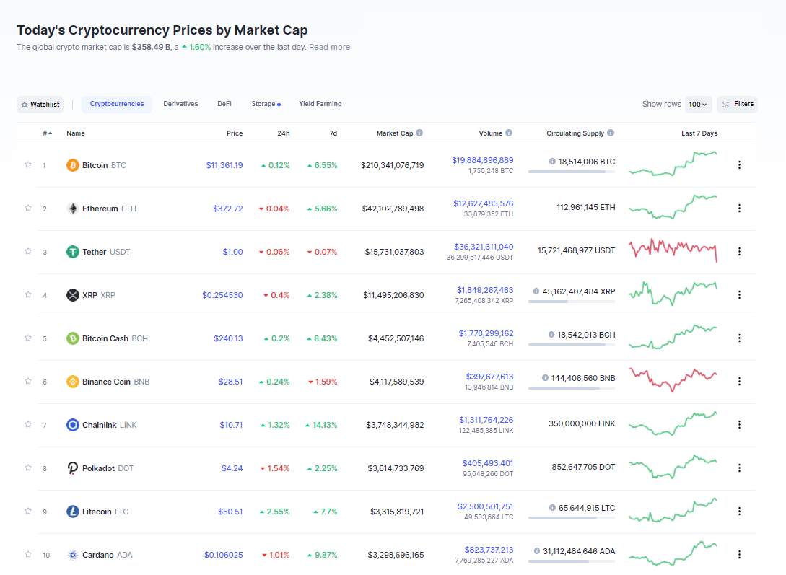Click Bitcoin circulating supply progress bar

pyautogui.click(x=572, y=172)
